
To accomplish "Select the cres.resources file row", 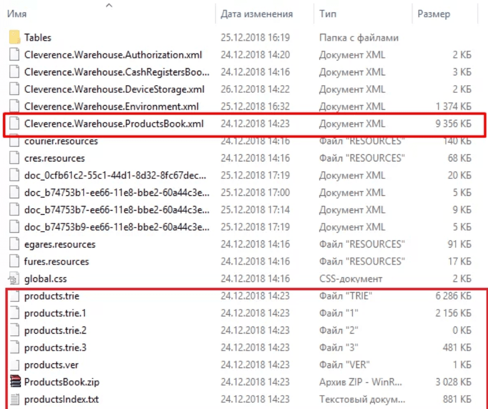I will (54, 158).
